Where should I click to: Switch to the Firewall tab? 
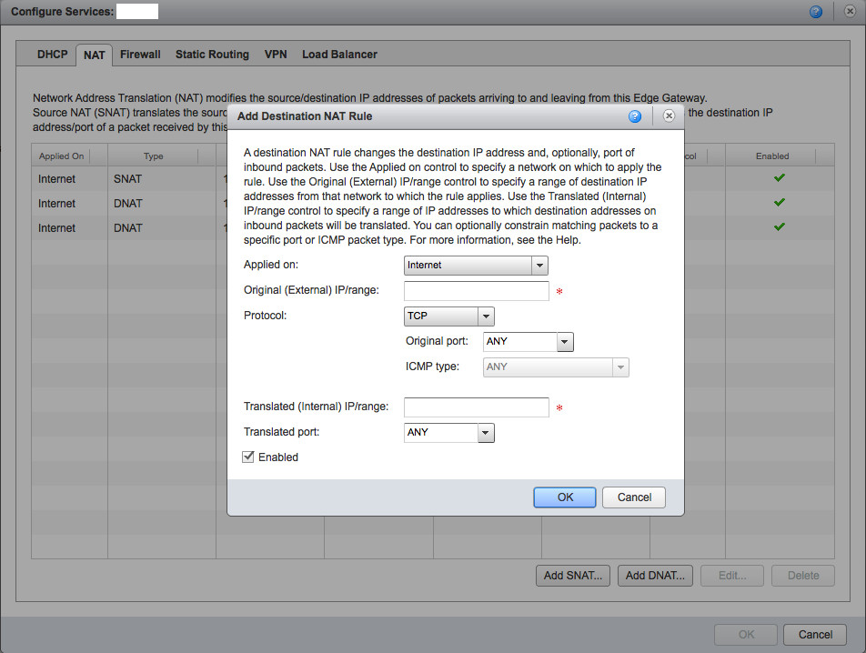tap(140, 55)
